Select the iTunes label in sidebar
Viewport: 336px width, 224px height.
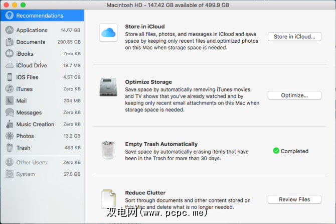point(25,89)
